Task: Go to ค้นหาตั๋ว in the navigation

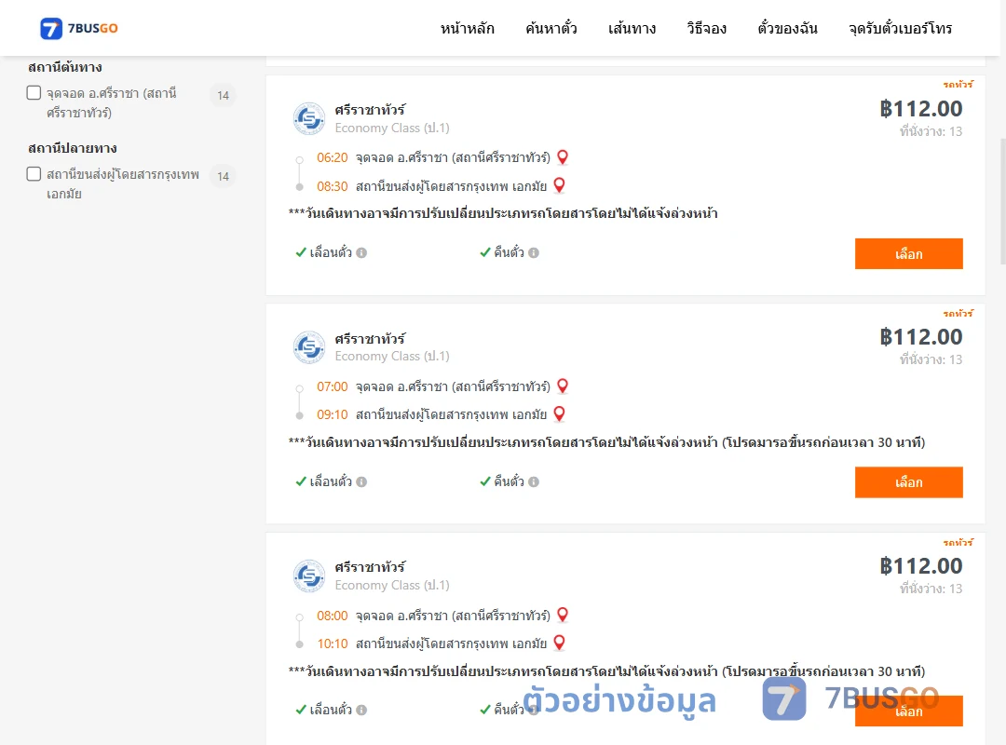Action: (551, 28)
